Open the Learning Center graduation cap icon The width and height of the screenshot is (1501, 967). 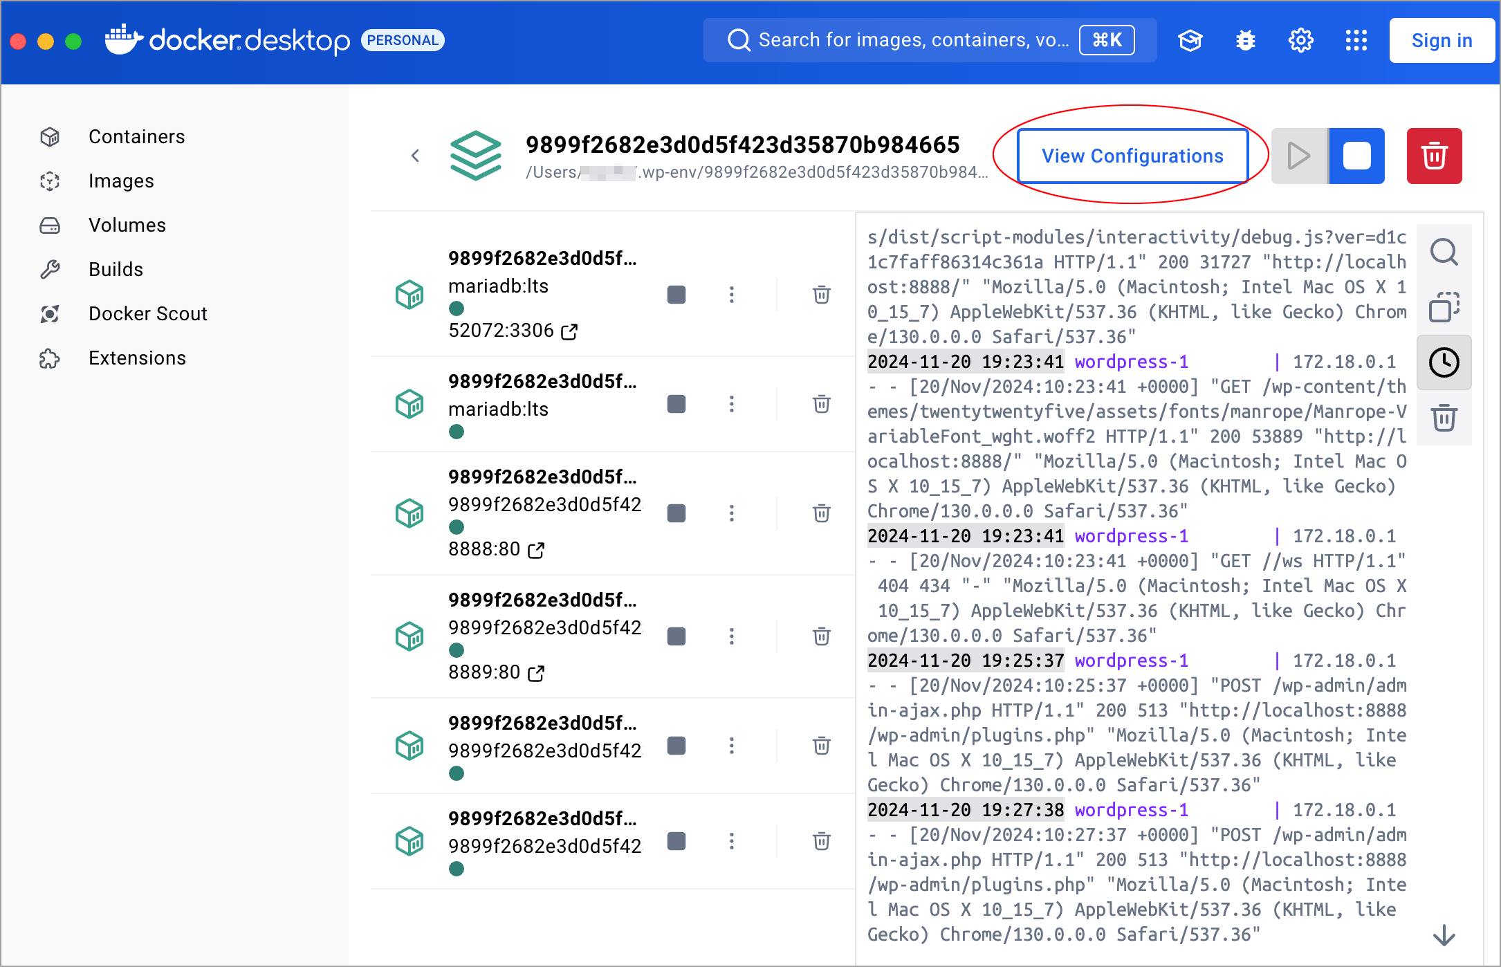1190,41
